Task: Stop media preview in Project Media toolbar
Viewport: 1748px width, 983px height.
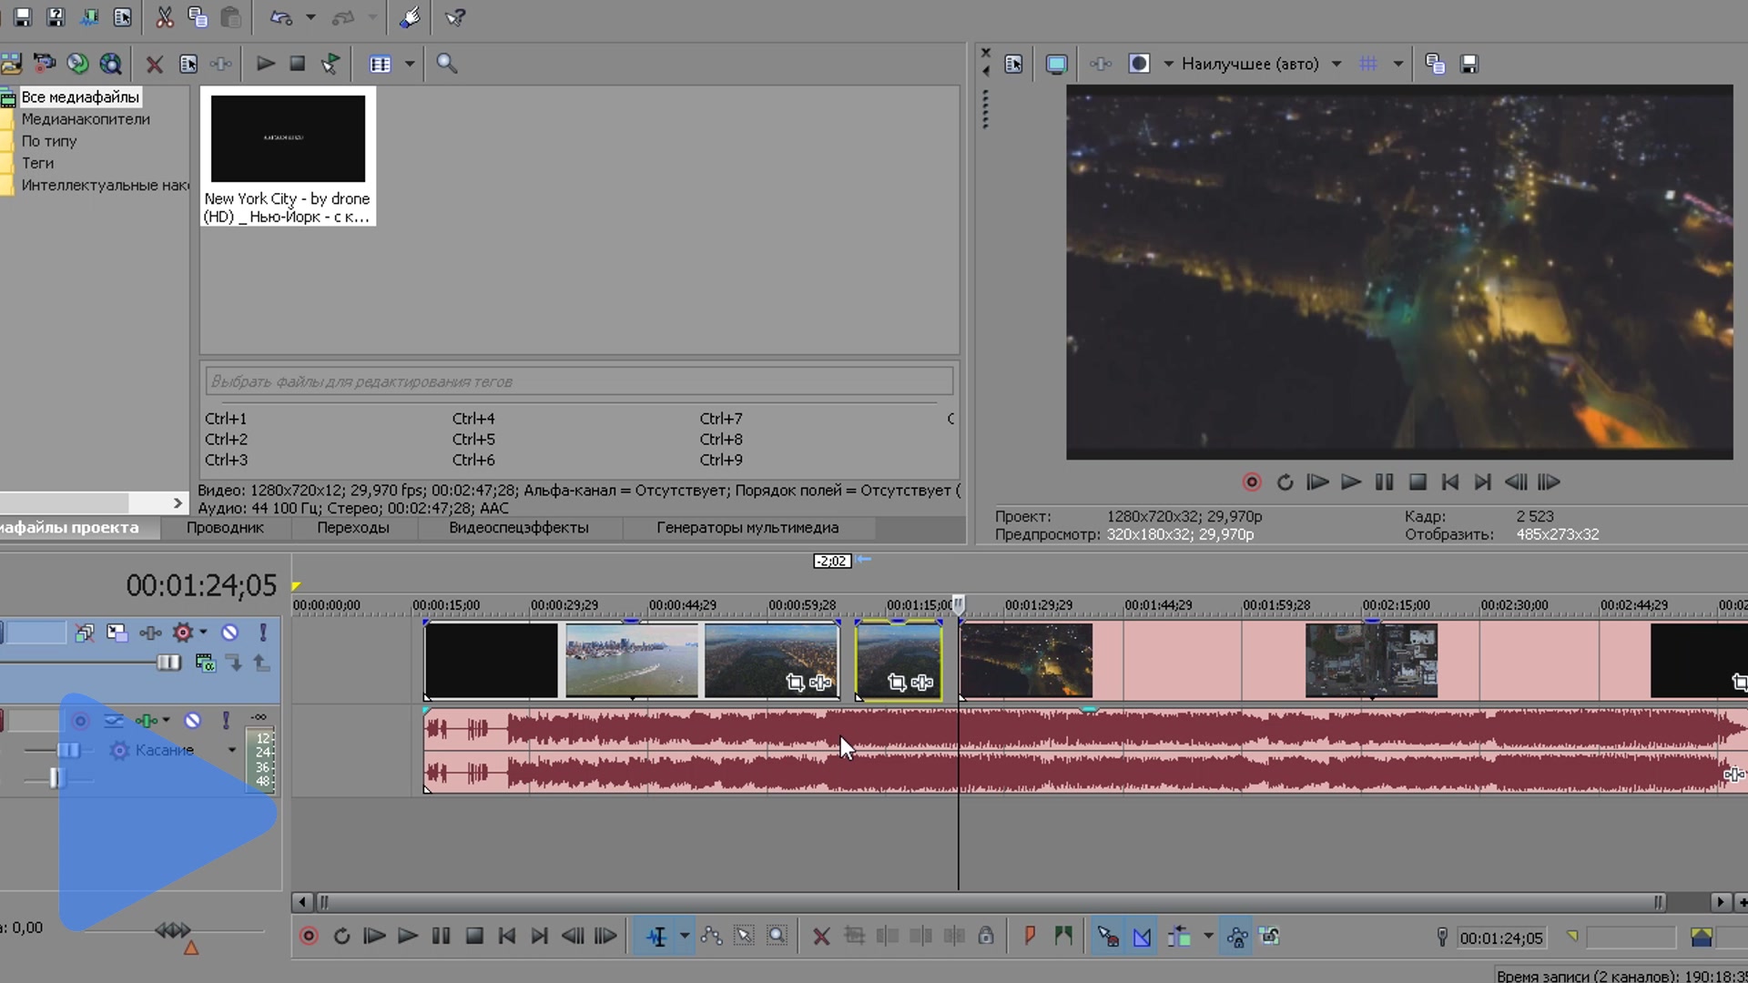Action: [x=297, y=64]
